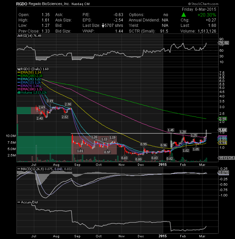Click the Volume 1,513,126 legend entry
The height and width of the screenshot is (239, 235).
(32, 93)
